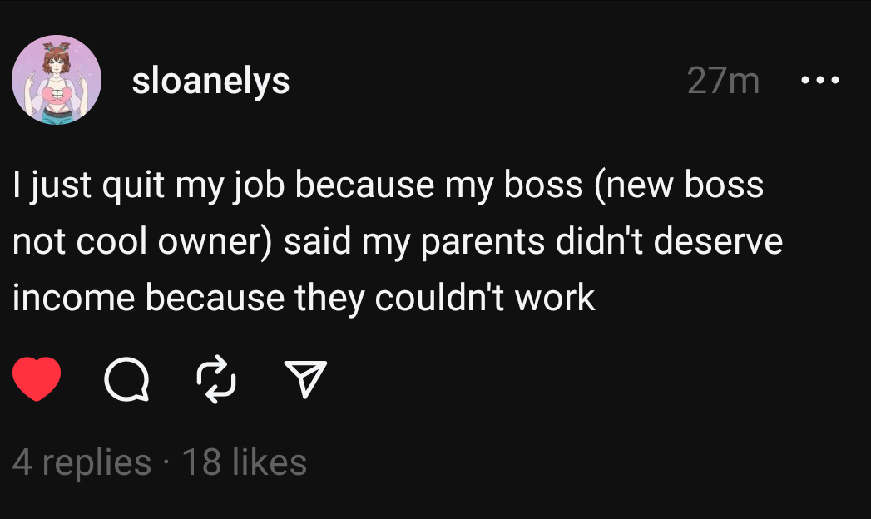The height and width of the screenshot is (519, 871).
Task: Click the dot separator between replies and likes
Action: [x=166, y=463]
